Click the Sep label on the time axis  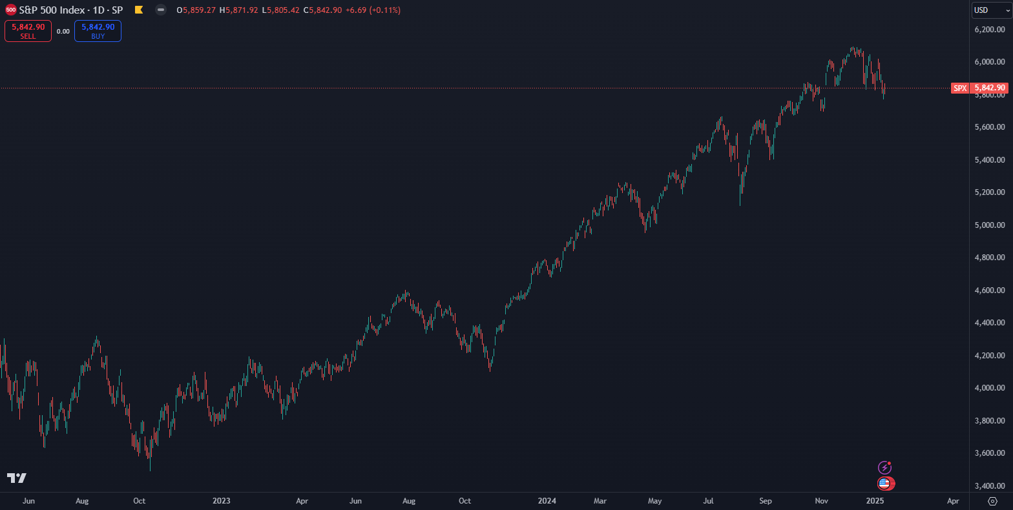766,500
